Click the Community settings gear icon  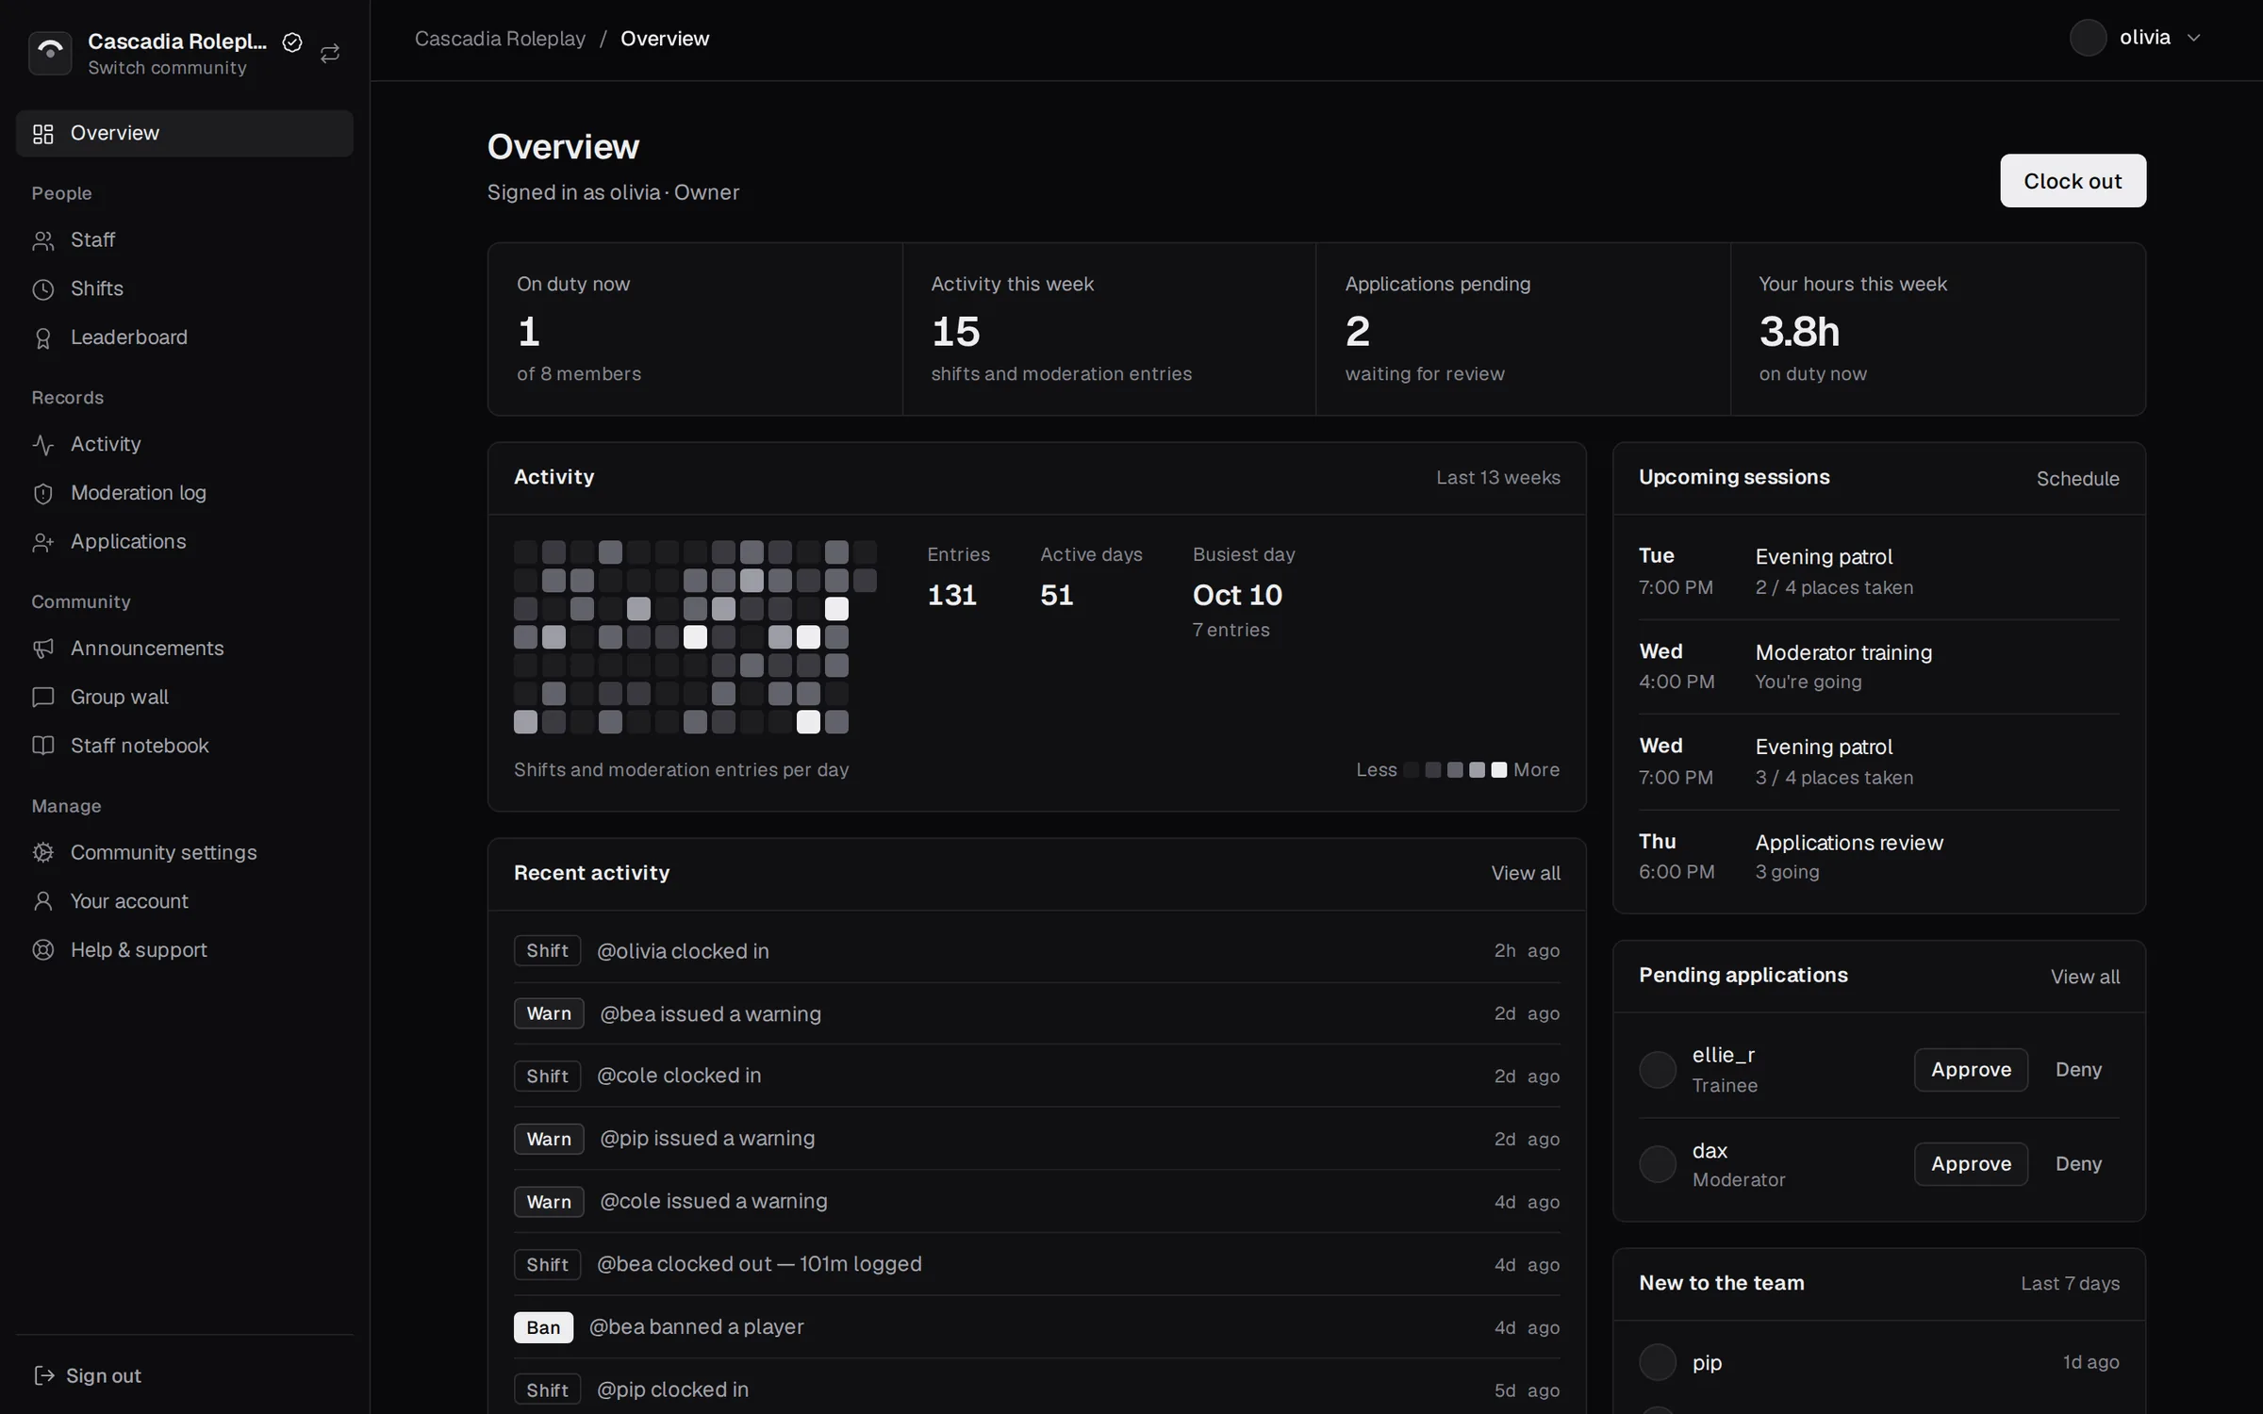click(x=43, y=852)
